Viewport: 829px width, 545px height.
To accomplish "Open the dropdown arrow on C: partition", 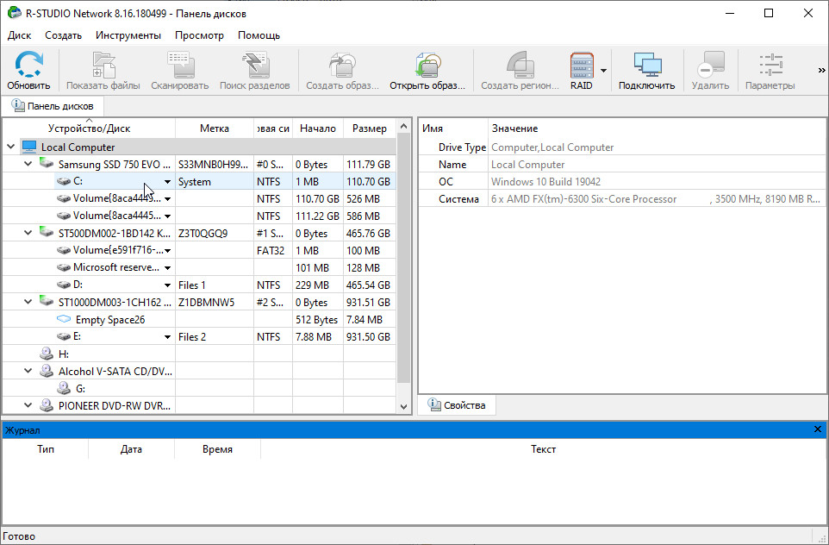I will 167,182.
